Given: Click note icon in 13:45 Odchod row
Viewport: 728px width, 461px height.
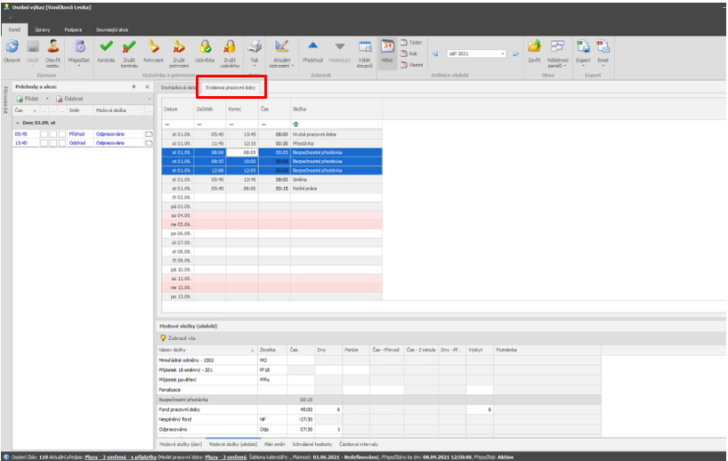Looking at the screenshot, I should click(x=149, y=143).
